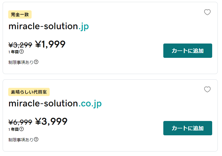Select the miracle-solution.co.jp domain name

55,104
